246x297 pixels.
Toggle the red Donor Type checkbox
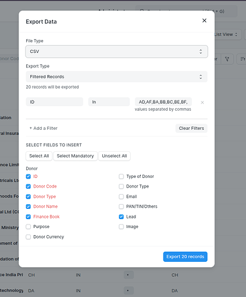click(x=29, y=196)
